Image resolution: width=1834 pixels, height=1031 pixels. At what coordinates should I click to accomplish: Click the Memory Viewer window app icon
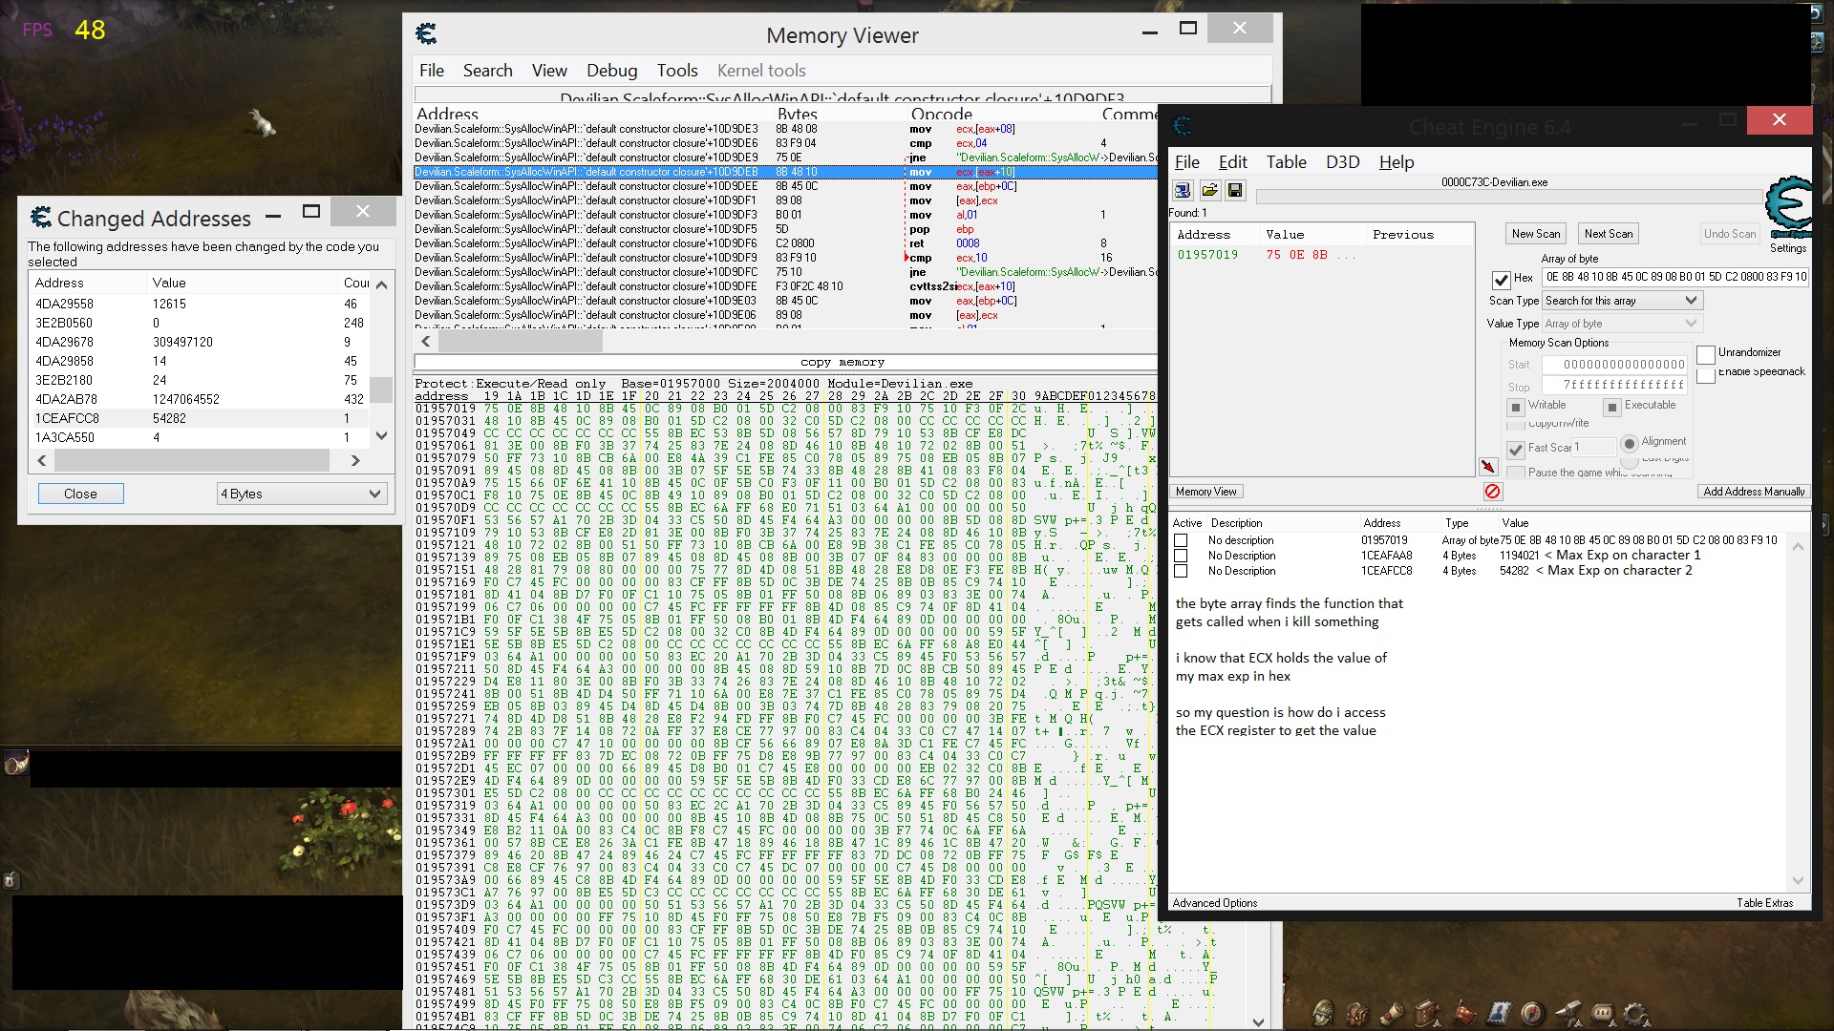(x=426, y=34)
